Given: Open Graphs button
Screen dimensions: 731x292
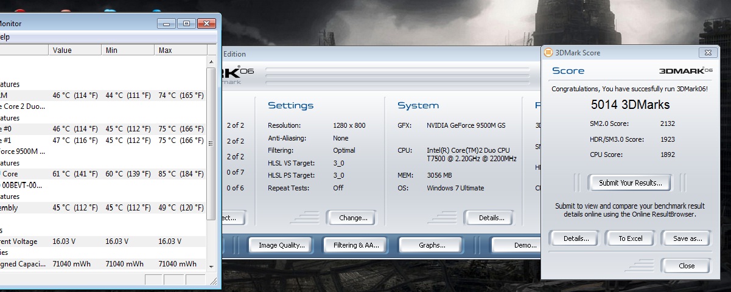Looking at the screenshot, I should [x=432, y=246].
